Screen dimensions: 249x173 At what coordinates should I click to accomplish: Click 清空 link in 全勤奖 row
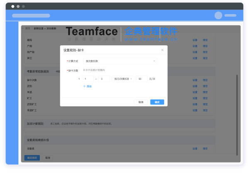205,148
